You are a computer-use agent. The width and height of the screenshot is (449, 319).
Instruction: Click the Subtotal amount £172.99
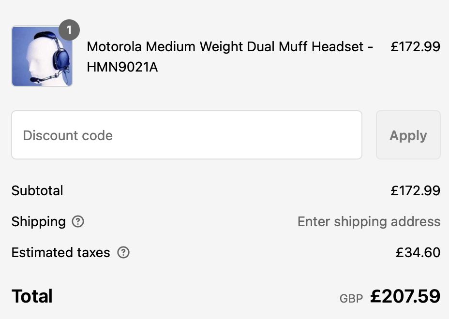(x=415, y=190)
